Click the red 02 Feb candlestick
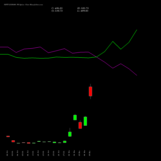Screen dimensions: 161x161 point(8,137)
